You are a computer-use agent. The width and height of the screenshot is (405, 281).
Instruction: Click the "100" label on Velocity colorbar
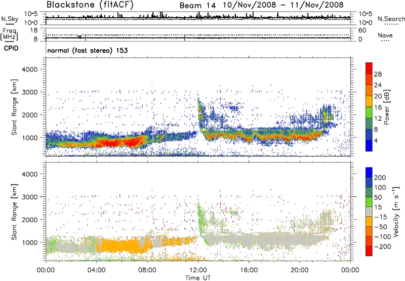click(380, 188)
